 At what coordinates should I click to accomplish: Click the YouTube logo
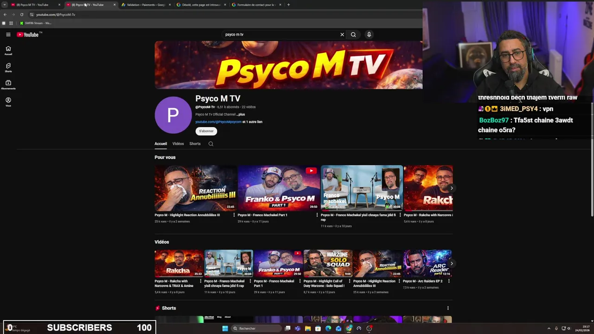pos(28,34)
